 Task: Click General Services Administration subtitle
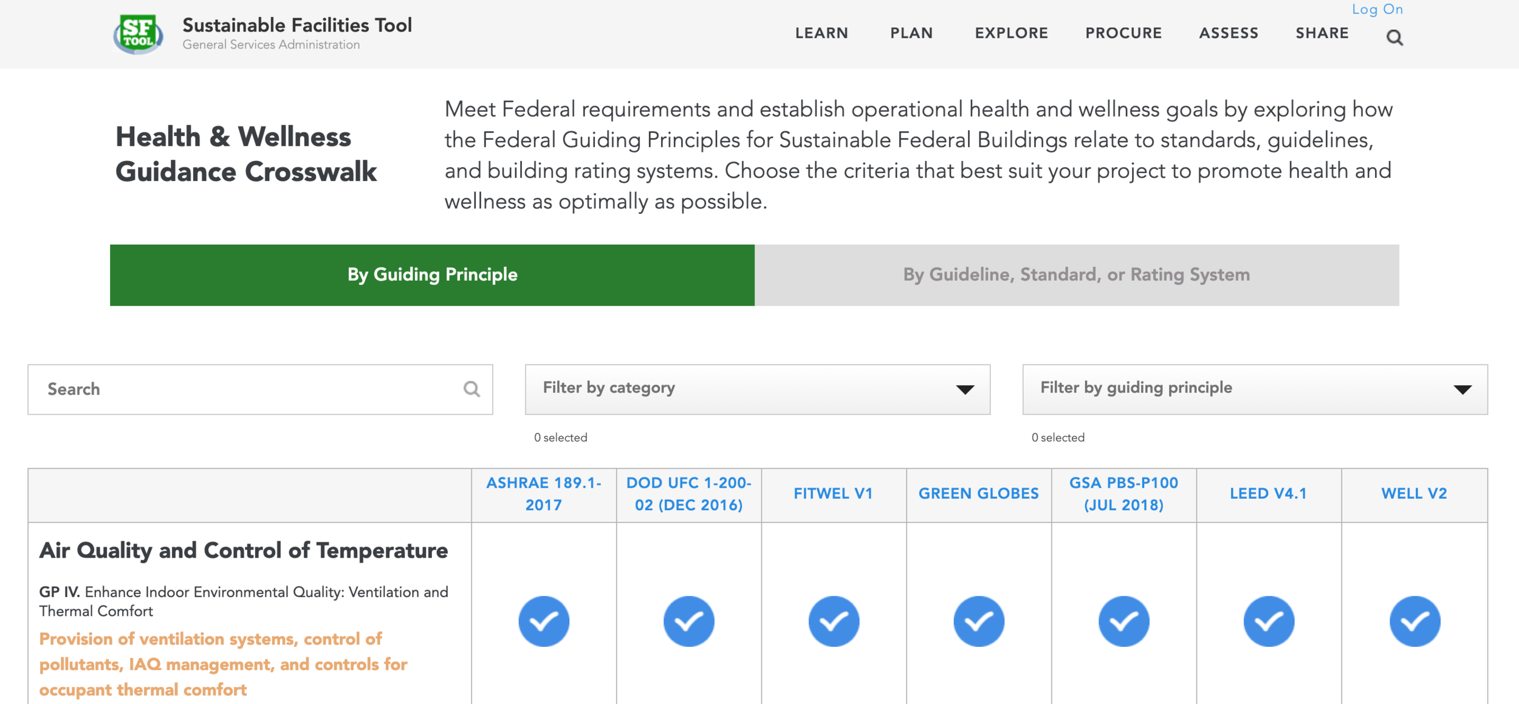click(x=271, y=45)
